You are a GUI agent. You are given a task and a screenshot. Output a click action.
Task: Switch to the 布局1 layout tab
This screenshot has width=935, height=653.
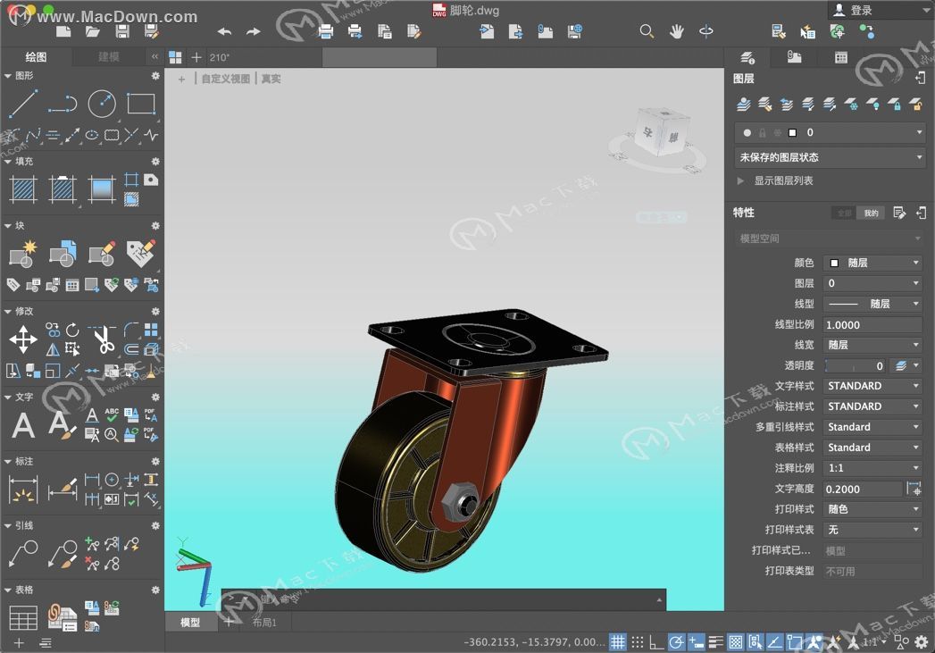(263, 623)
